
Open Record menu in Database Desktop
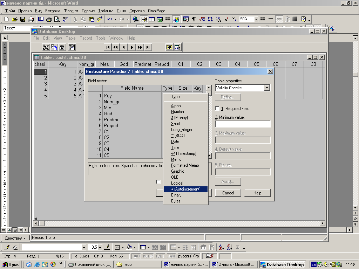pyautogui.click(x=86, y=38)
